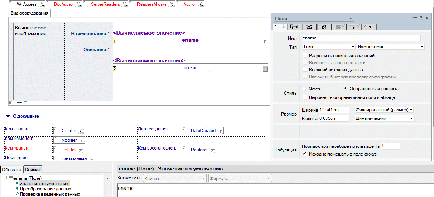
Task: Open the Paragraph Alignment properties tab
Action: pos(339,27)
